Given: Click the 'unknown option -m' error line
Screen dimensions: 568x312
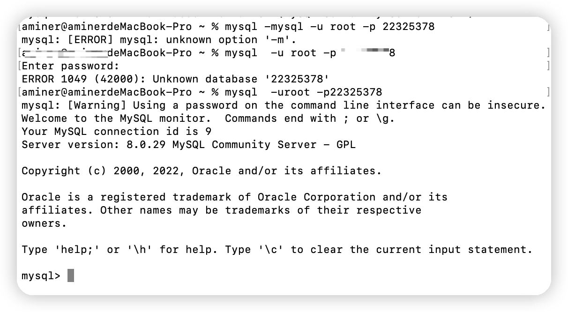Looking at the screenshot, I should [x=159, y=40].
